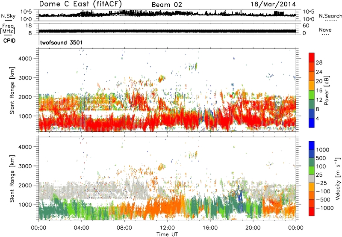Select the velocity swatch between 500 and 1000

coord(312,154)
